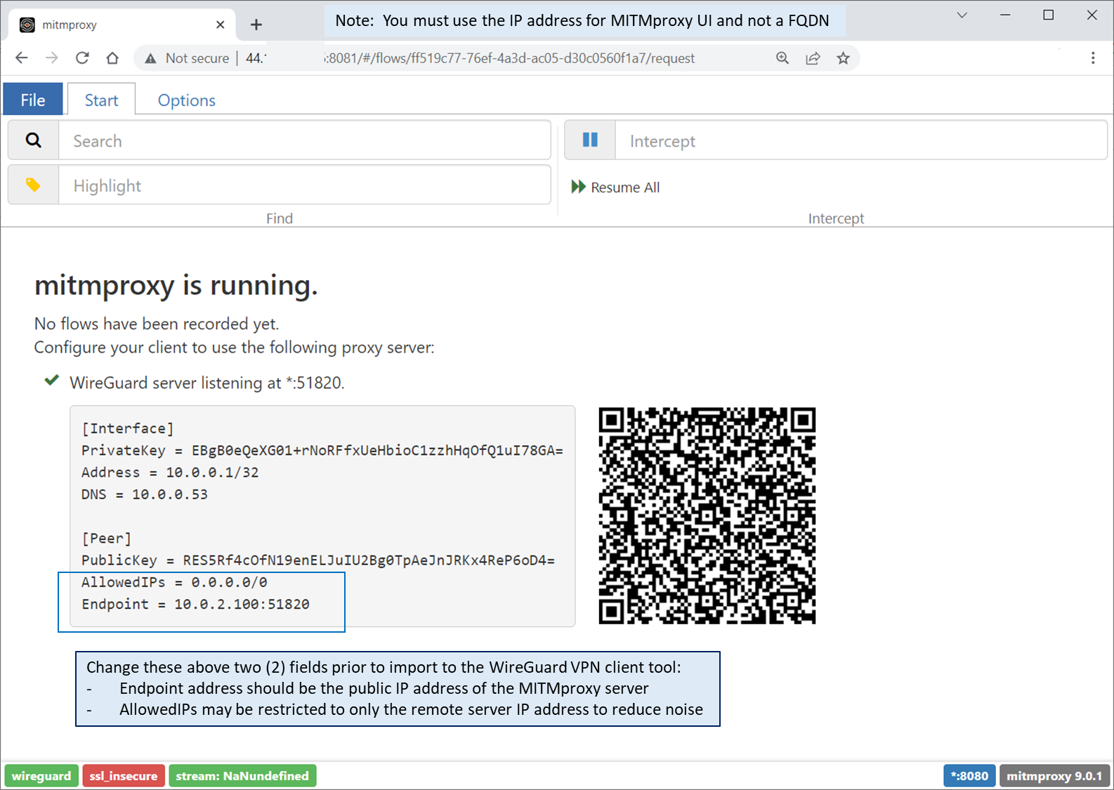Share this page via share icon
1114x790 pixels.
[x=813, y=58]
